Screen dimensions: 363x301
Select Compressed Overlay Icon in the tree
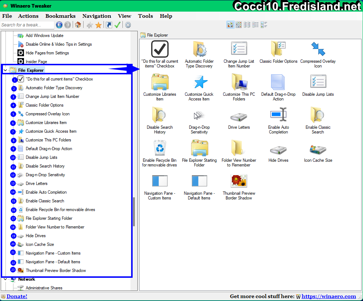[x=48, y=114]
